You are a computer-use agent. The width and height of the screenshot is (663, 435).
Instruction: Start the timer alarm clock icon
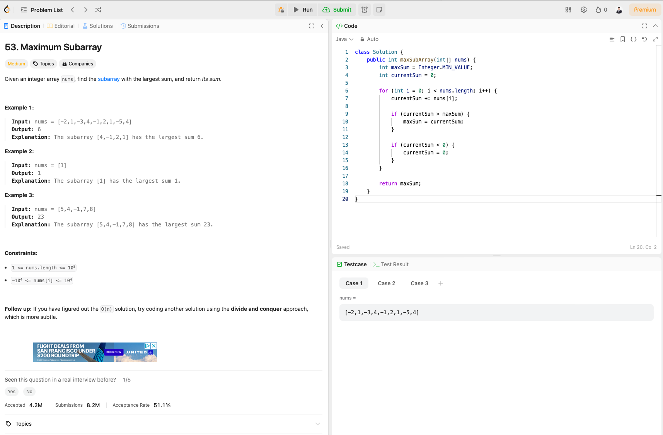(x=365, y=10)
